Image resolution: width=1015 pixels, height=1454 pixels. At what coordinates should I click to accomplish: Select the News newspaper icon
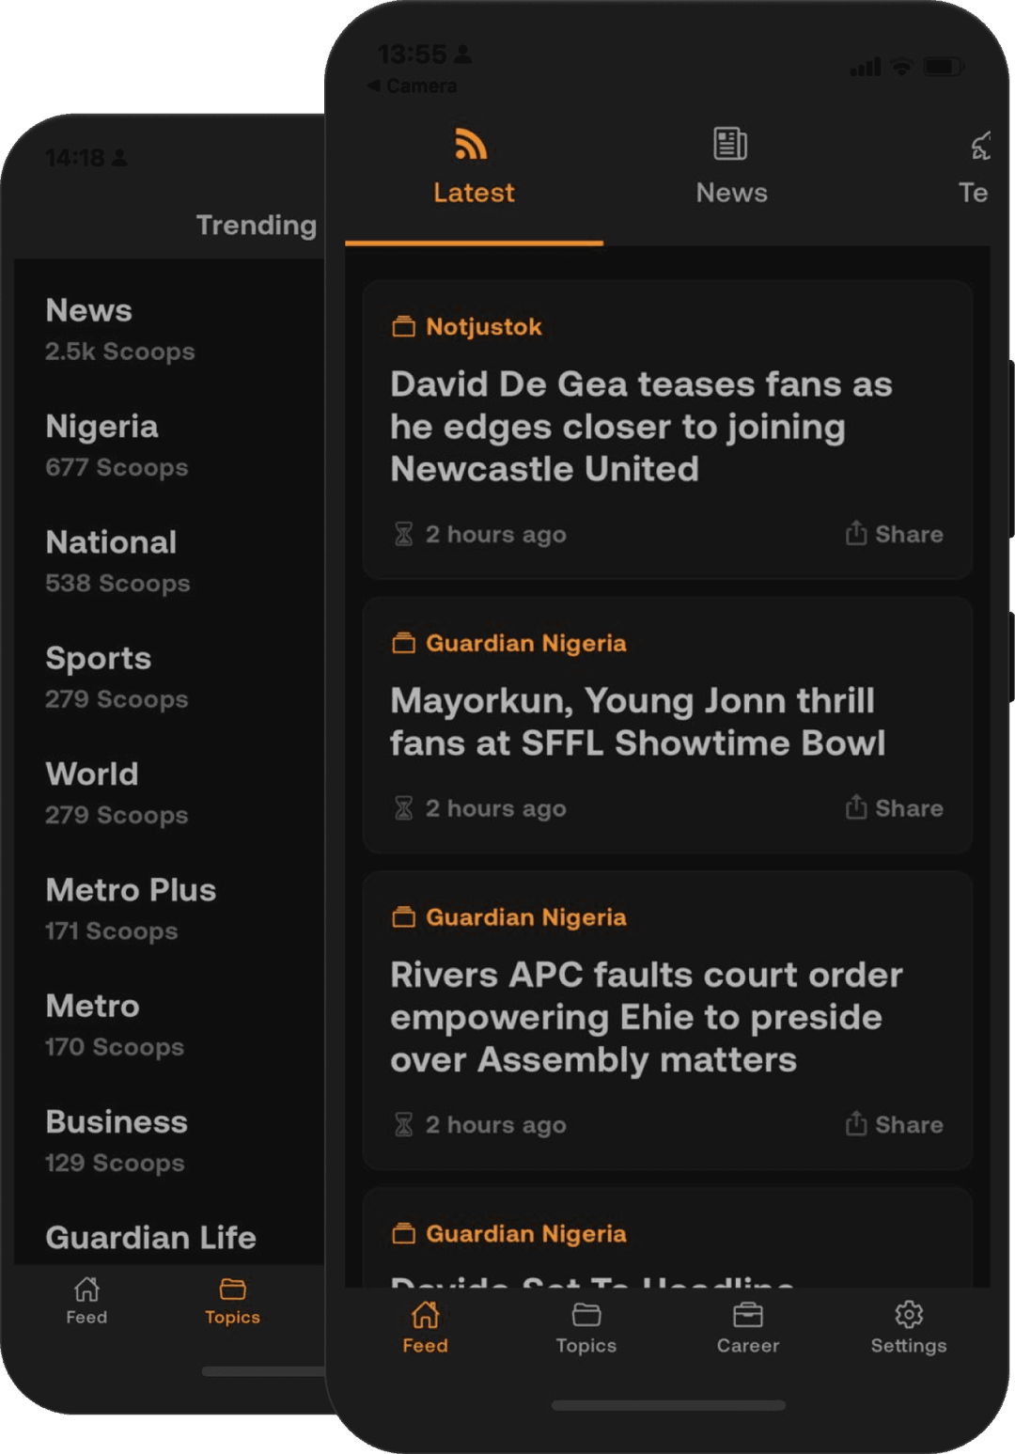point(730,144)
